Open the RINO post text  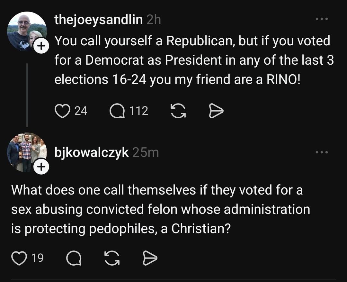(x=193, y=60)
